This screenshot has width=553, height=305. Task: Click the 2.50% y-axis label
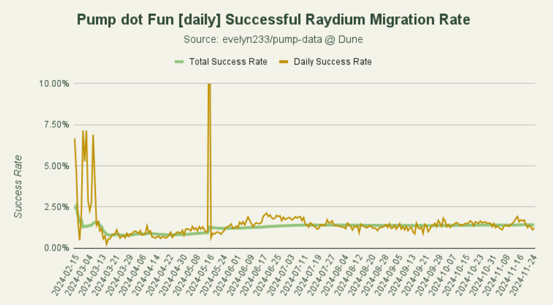(x=56, y=207)
